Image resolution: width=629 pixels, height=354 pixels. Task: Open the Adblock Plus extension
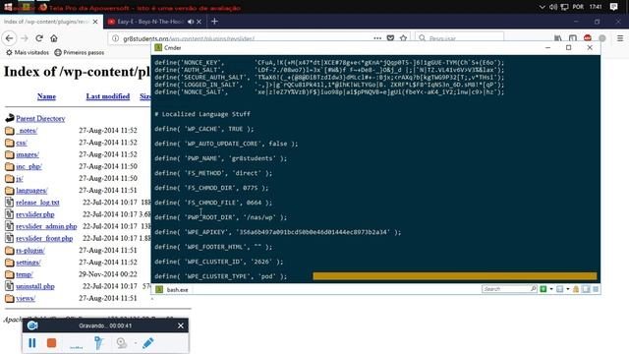click(588, 38)
